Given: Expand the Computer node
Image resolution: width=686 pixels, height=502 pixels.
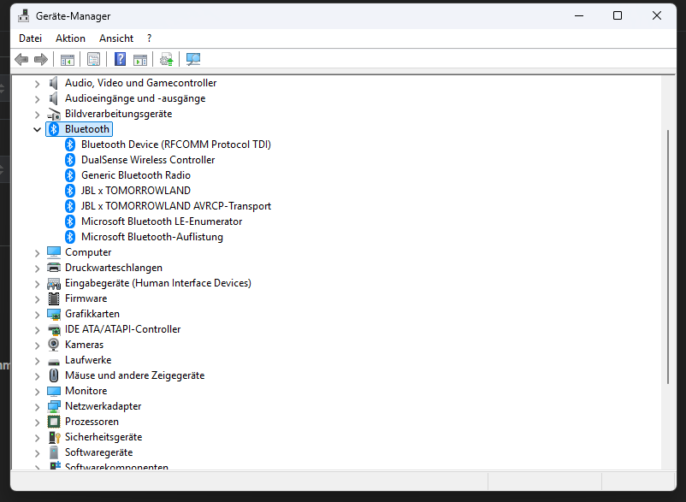Looking at the screenshot, I should pyautogui.click(x=37, y=253).
